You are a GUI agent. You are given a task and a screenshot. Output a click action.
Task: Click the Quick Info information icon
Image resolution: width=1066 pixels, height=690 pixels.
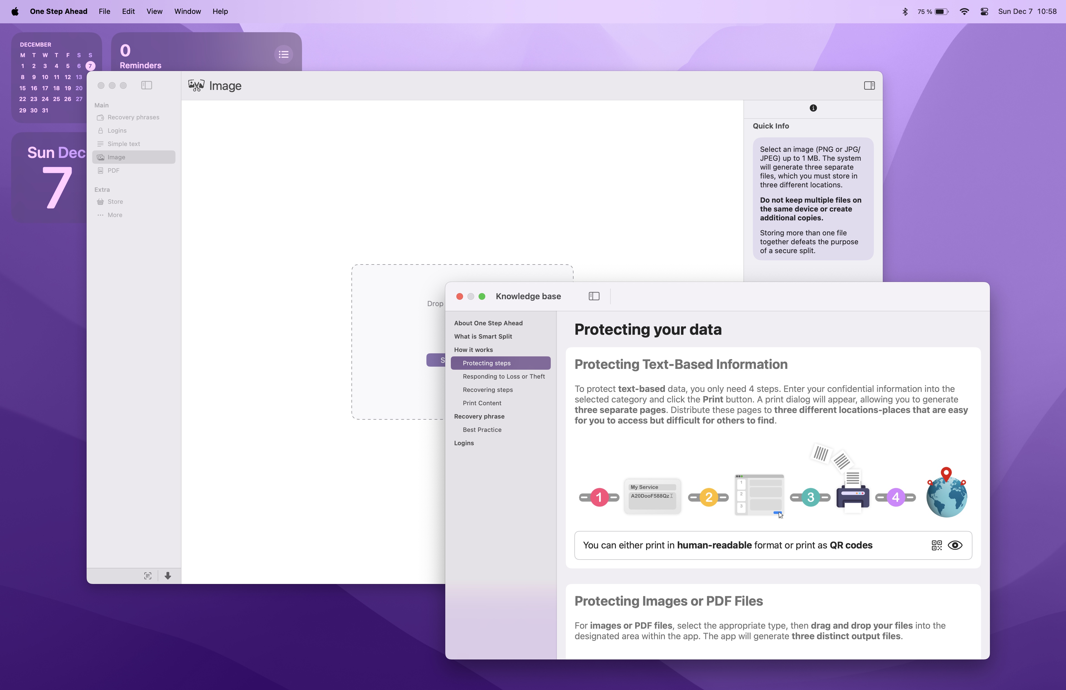click(813, 108)
